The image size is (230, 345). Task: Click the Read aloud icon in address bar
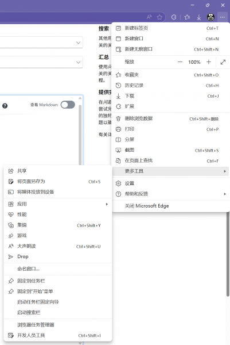[x=149, y=17]
